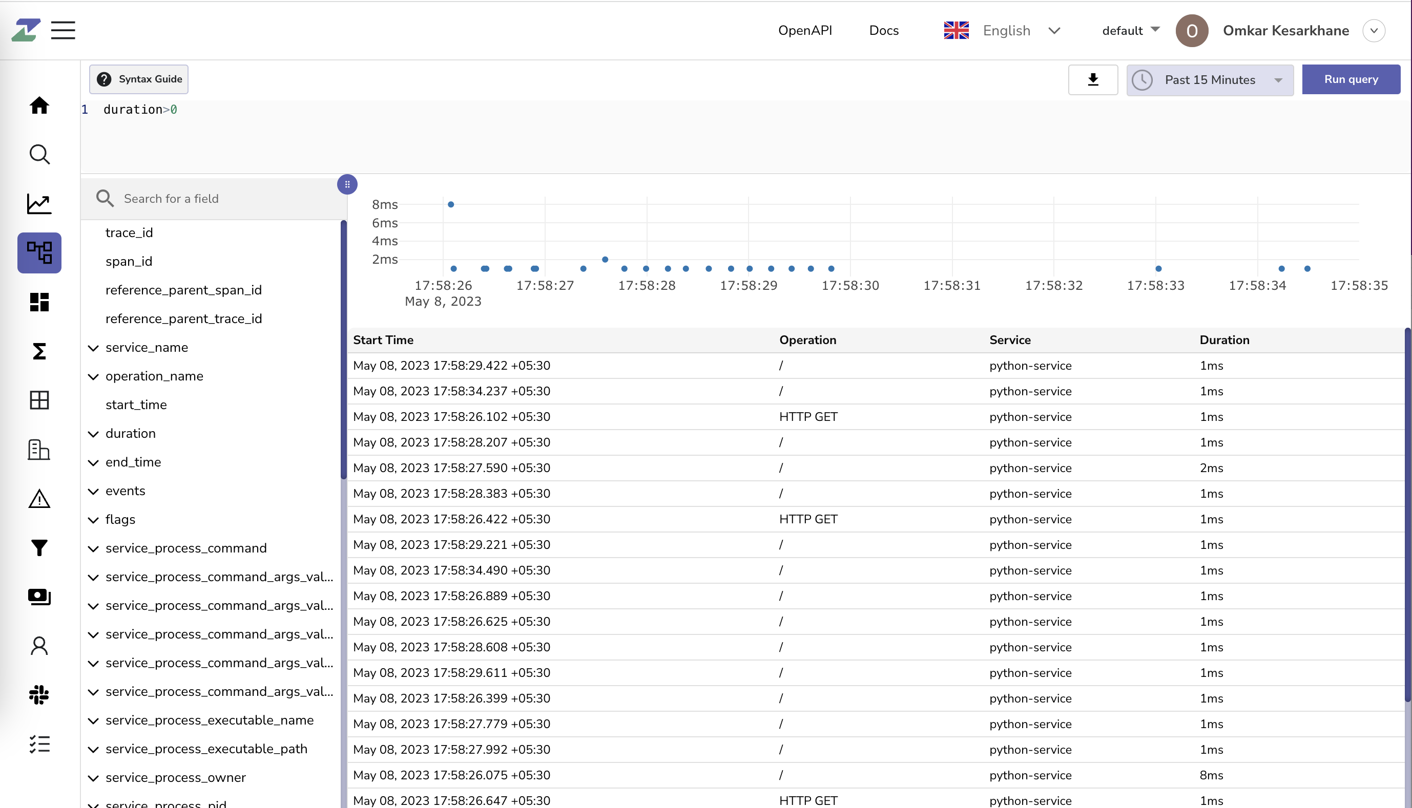The image size is (1412, 808).
Task: Open the Docs link
Action: click(883, 31)
